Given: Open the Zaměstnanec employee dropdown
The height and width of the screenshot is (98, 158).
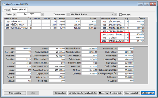Looking at the screenshot, I should 92,14.
